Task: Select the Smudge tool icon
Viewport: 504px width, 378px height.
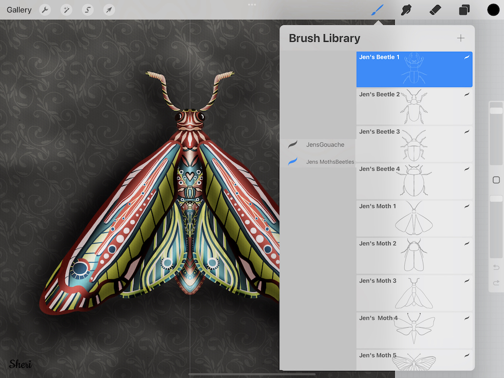Action: point(405,9)
